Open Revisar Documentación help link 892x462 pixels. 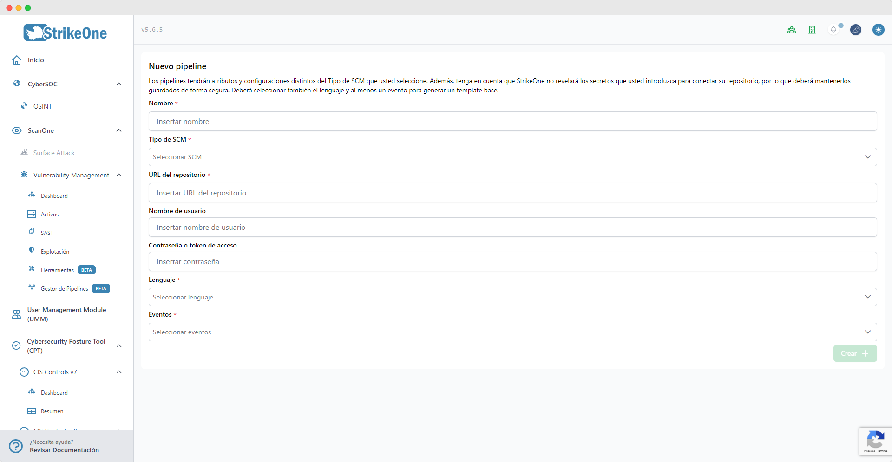65,450
